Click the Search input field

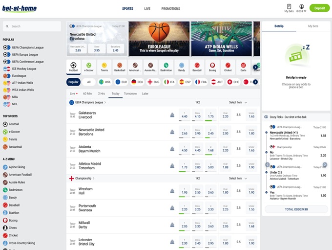pos(32,26)
